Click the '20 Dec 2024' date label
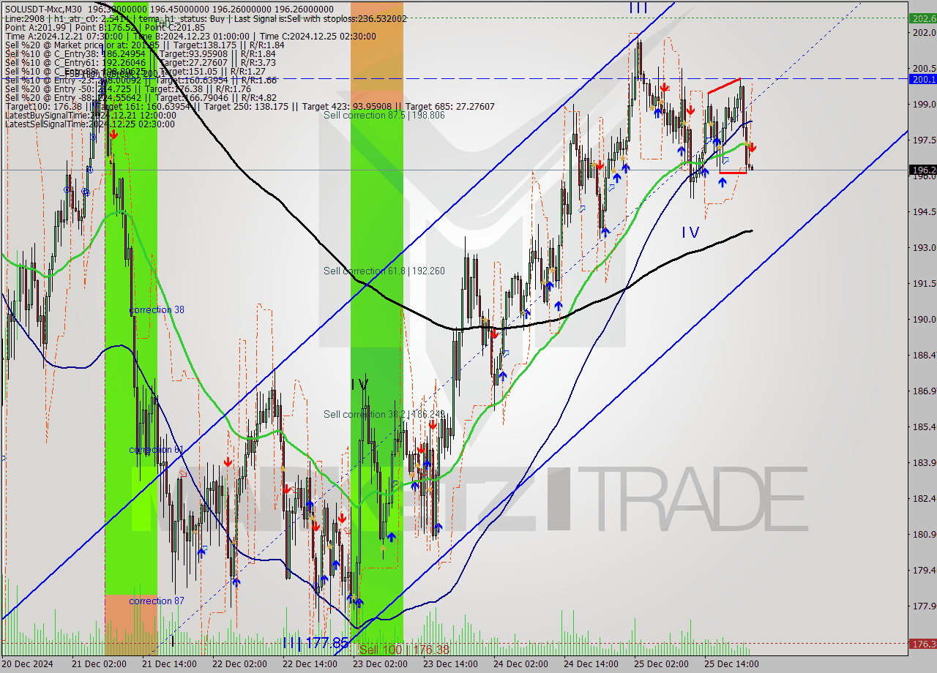This screenshot has width=937, height=673. click(x=28, y=664)
